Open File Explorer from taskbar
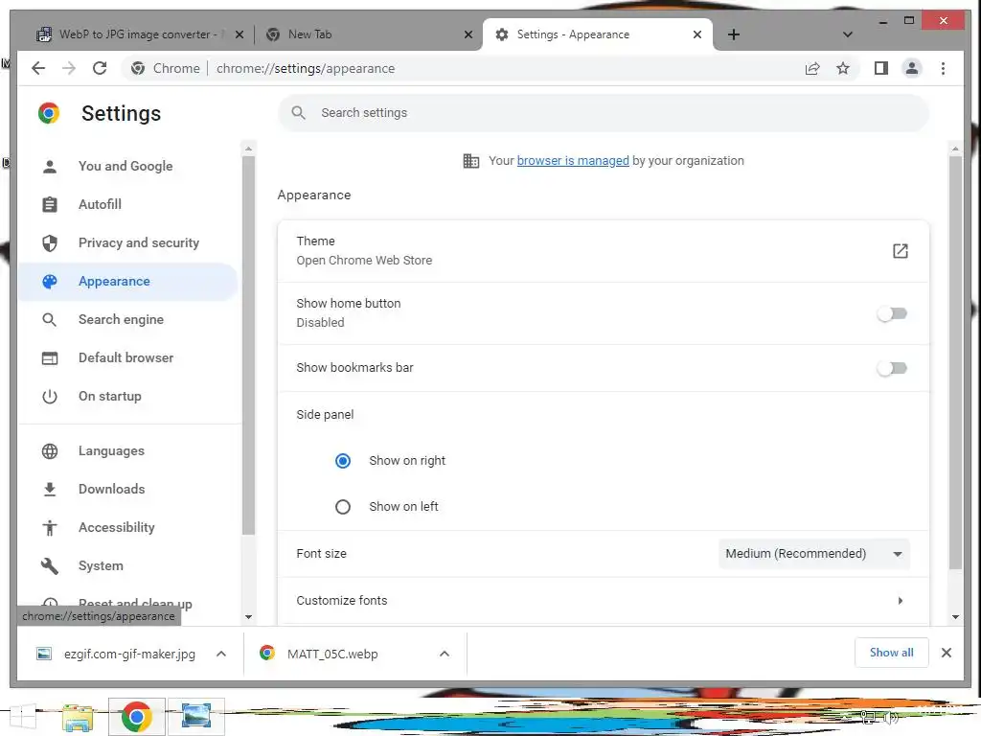This screenshot has height=736, width=981. tap(78, 717)
